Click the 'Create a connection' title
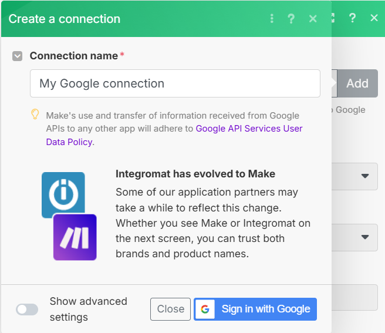The width and height of the screenshot is (385, 333). coord(65,19)
